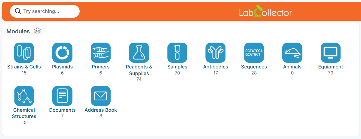Open the Documents page icon

click(x=62, y=96)
